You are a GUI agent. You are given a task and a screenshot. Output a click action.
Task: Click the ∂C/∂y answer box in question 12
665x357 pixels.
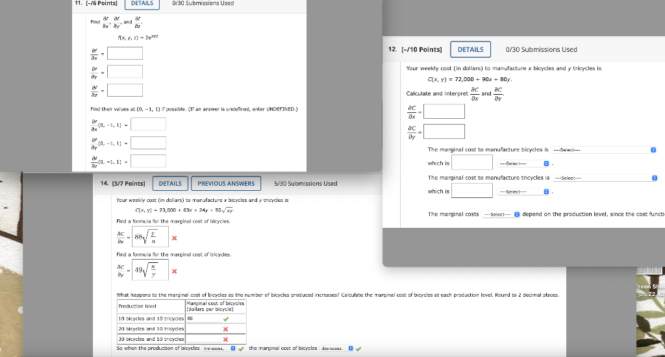tap(444, 131)
